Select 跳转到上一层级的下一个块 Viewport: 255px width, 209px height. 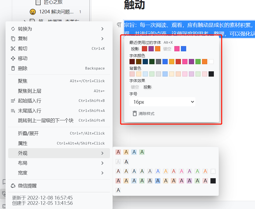(59, 121)
